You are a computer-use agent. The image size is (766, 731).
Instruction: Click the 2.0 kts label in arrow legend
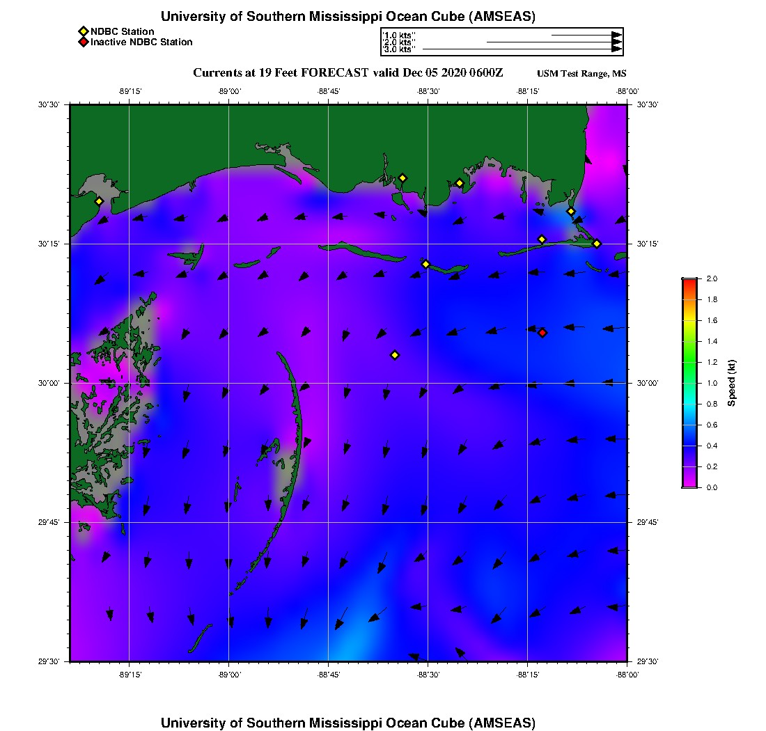click(x=400, y=42)
